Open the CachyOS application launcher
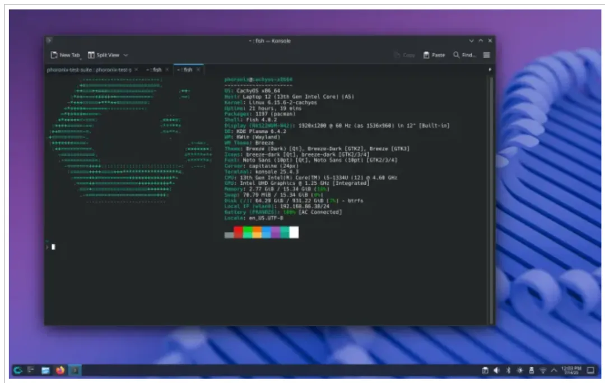The width and height of the screenshot is (605, 383). click(18, 370)
